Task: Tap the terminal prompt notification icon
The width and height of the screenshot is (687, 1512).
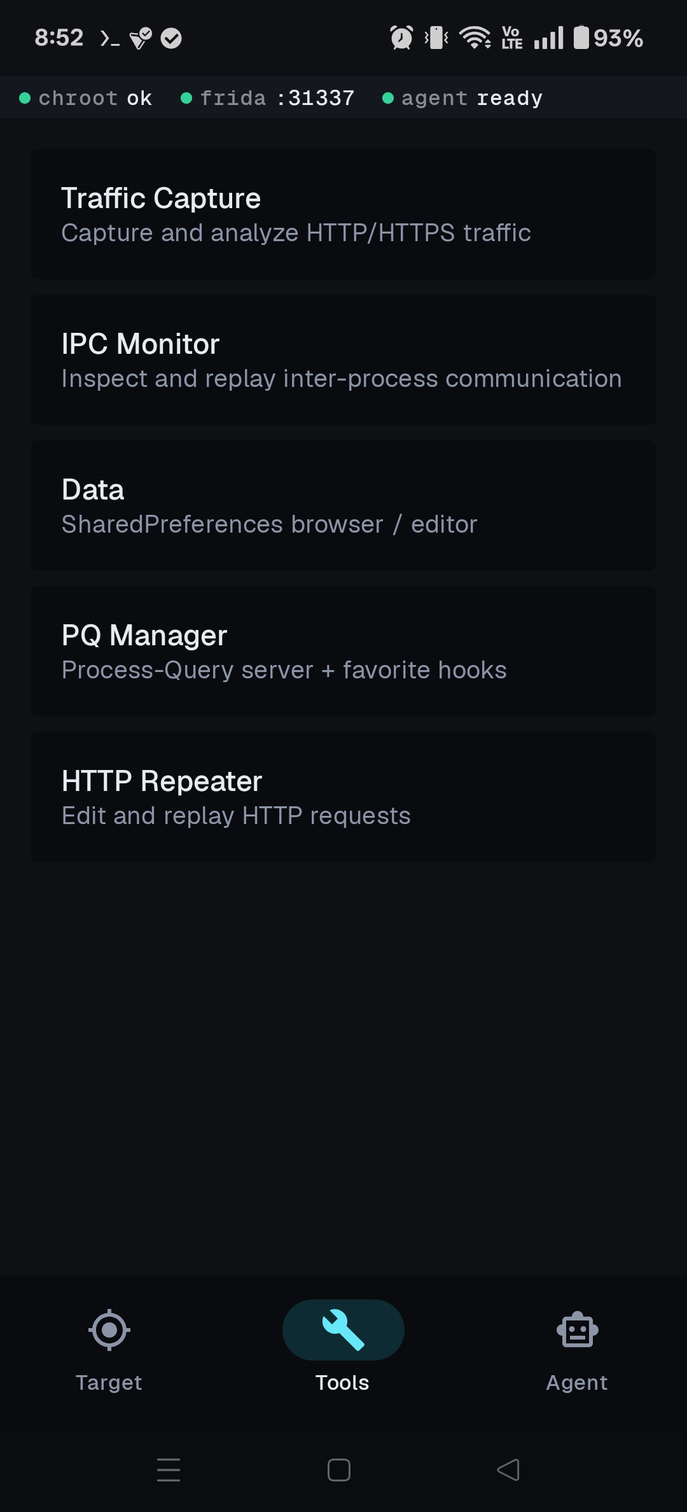Action: [x=109, y=38]
